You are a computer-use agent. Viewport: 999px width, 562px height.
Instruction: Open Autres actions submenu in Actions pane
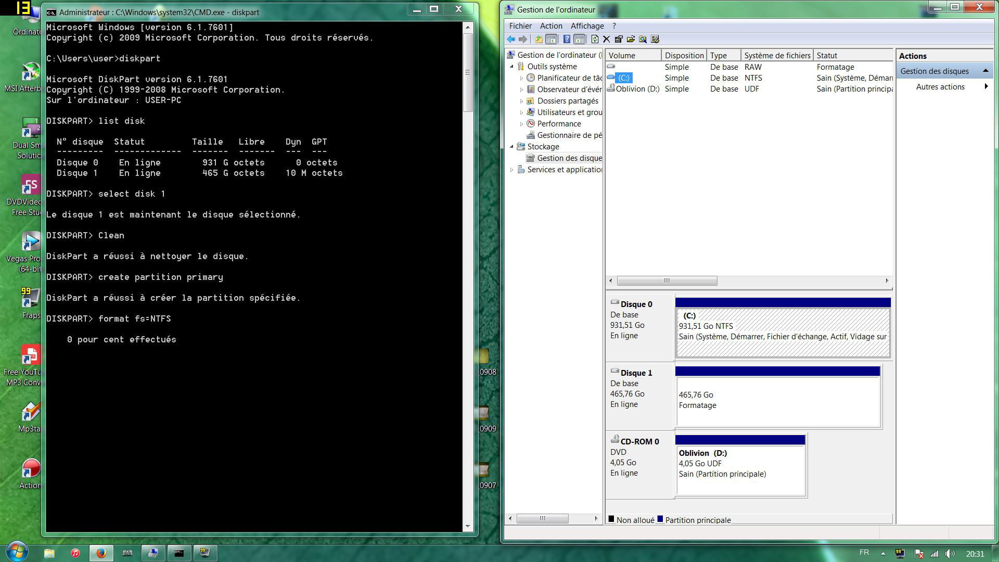click(x=945, y=87)
